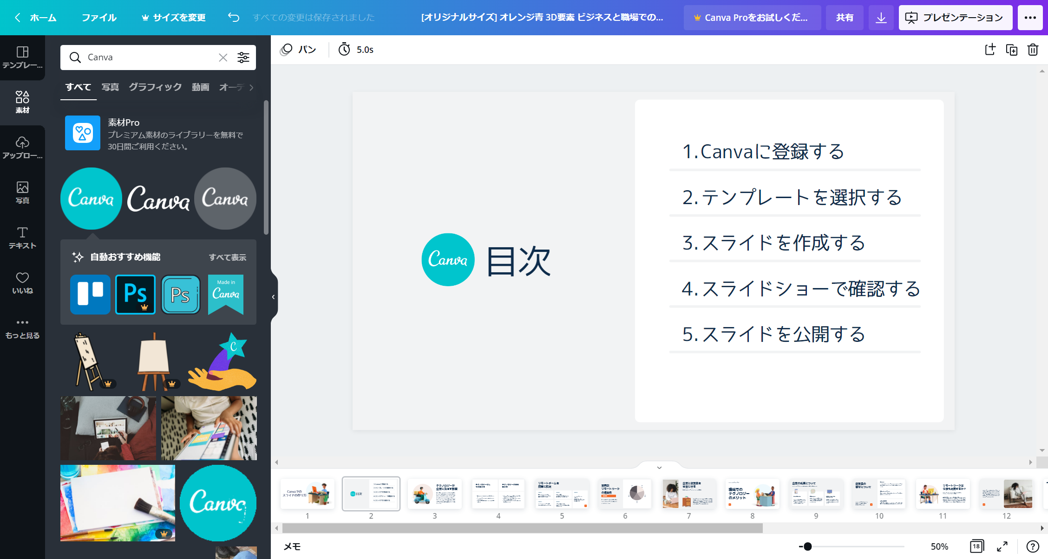
Task: Click text 1.Canvaに登録する on slide
Action: pos(763,151)
